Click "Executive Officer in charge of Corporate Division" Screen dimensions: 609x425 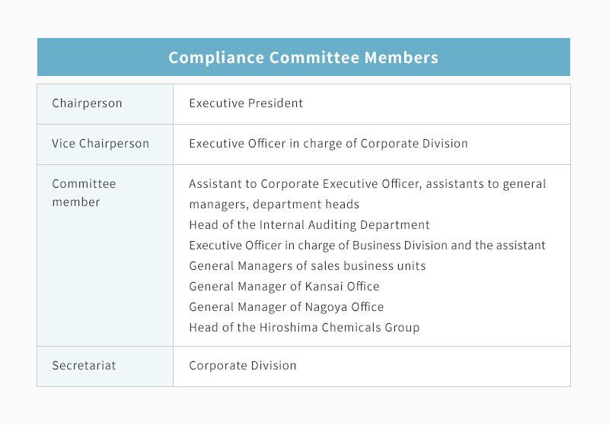[x=328, y=144]
